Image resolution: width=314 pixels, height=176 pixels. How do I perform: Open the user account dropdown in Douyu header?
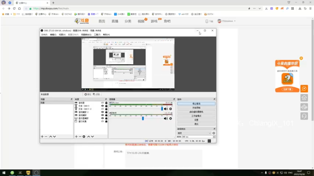226,21
